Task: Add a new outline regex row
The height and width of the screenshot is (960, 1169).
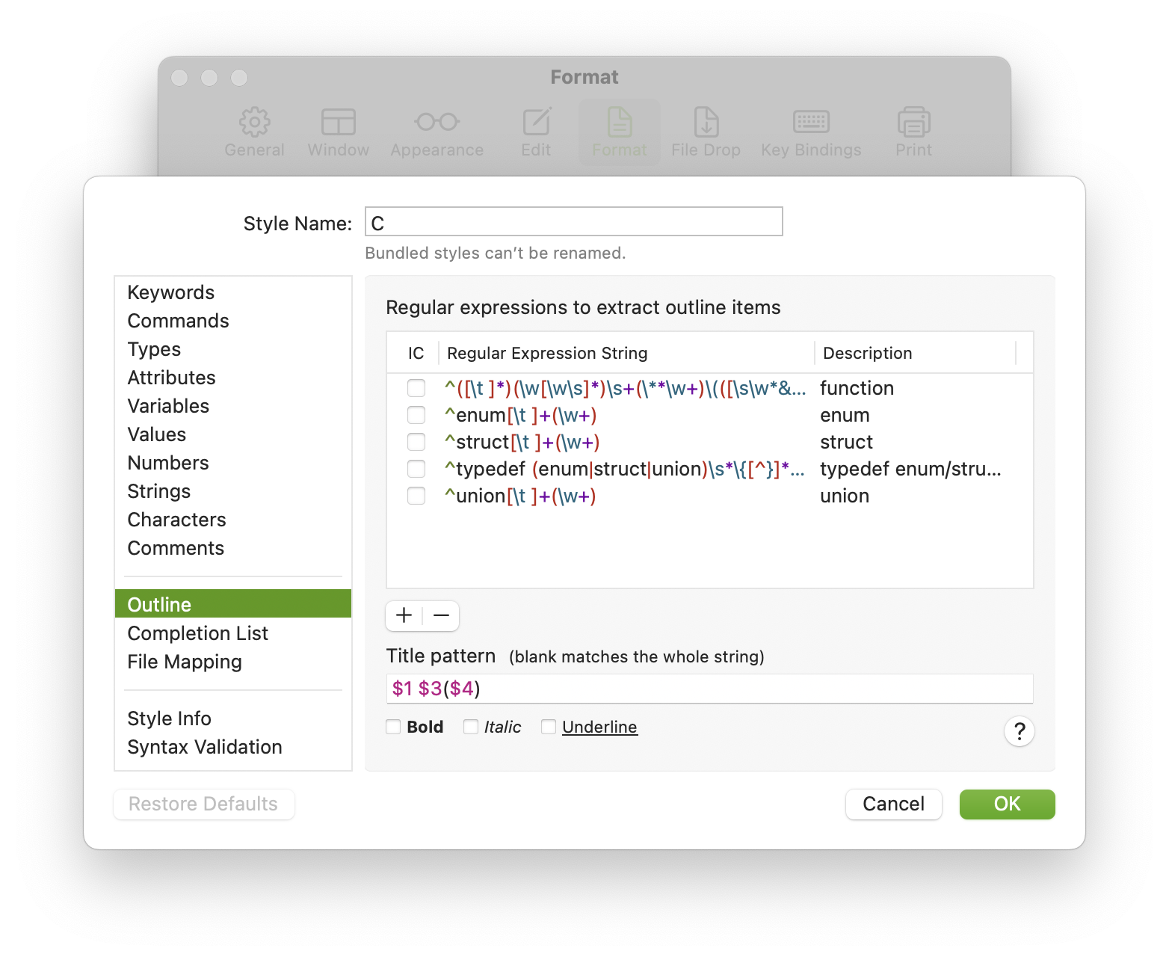Action: click(404, 615)
